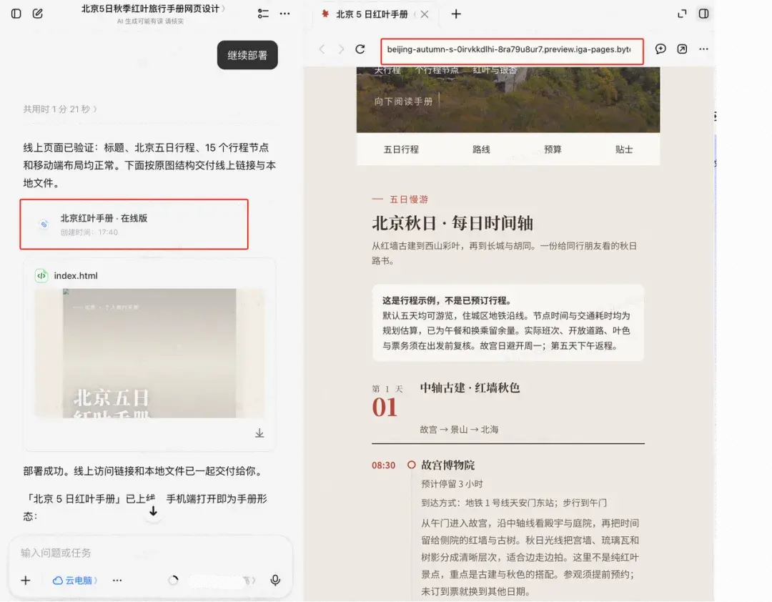Open the index.html preview thumbnail
This screenshot has width=772, height=602.
(149, 353)
